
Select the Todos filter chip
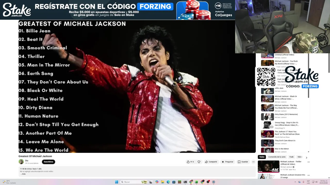pyautogui.click(x=262, y=157)
